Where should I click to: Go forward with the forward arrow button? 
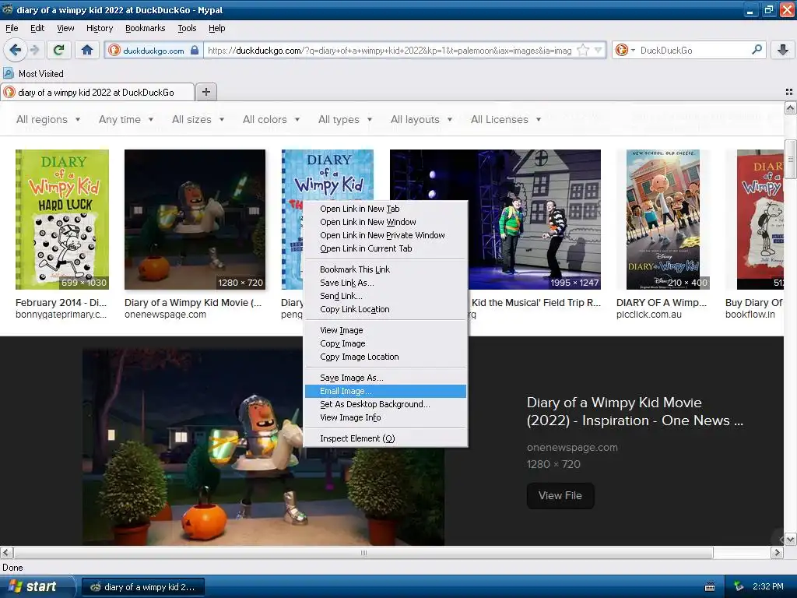(x=34, y=50)
